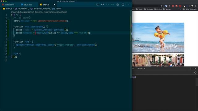Viewport: 198px width, 111px height.
Task: Click the unsaved dot on start.js tab
Action: [54, 5]
